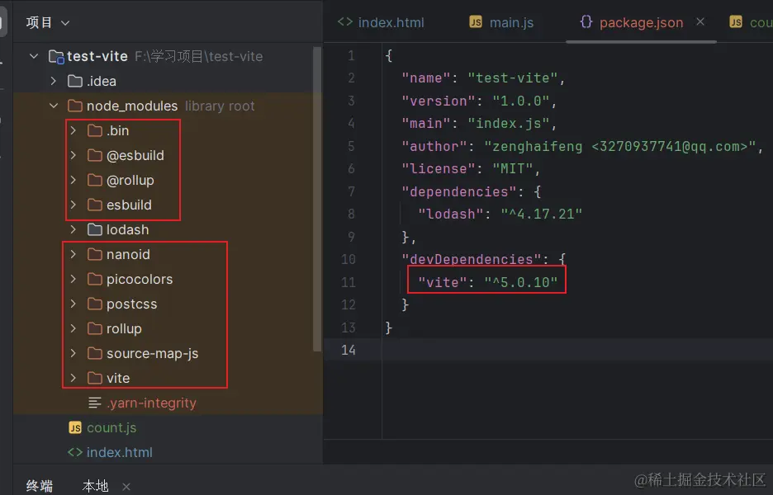This screenshot has width=773, height=495.
Task: Click the esbuild folder icon
Action: click(x=95, y=205)
